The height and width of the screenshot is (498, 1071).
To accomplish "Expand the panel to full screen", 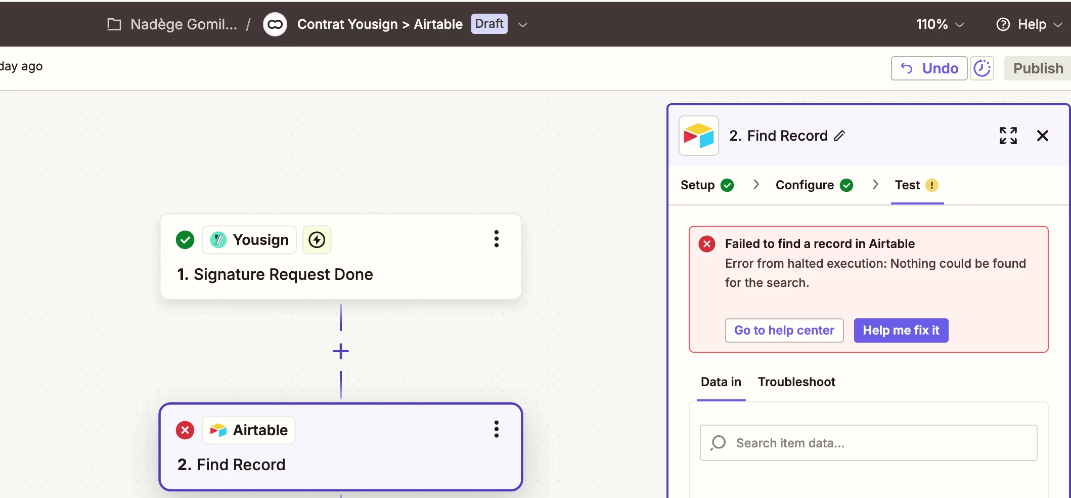I will coord(1008,136).
